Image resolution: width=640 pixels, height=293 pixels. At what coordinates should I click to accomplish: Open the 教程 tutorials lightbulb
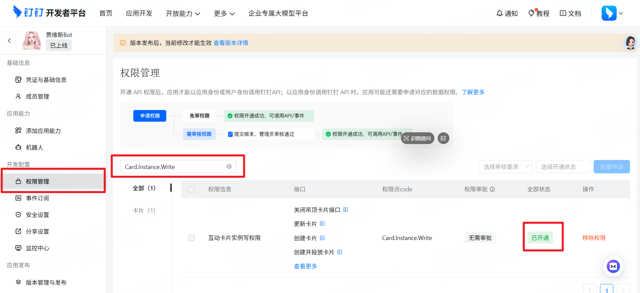539,13
